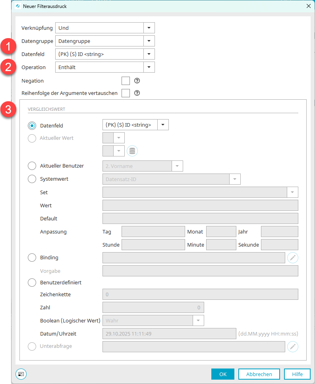Click the Abbrechen button
Screen dimensions: 315x384
(x=259, y=374)
